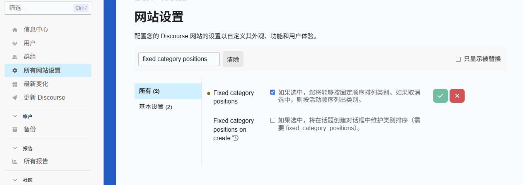The width and height of the screenshot is (523, 185).
Task: Click the home icon beside 信息中心
Action: [15, 30]
